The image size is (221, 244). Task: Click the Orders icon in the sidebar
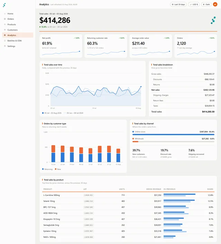tap(5, 19)
